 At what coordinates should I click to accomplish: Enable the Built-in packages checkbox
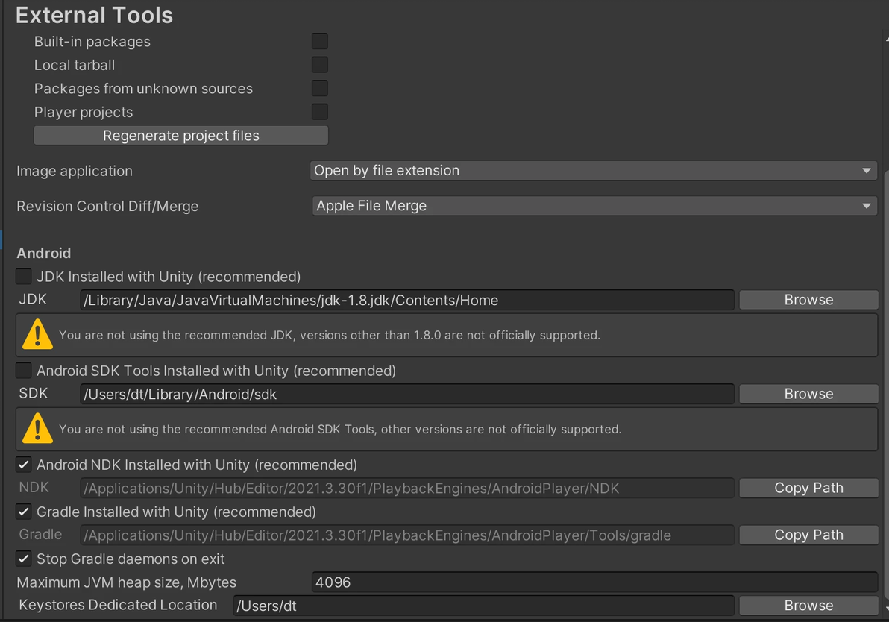pos(320,41)
